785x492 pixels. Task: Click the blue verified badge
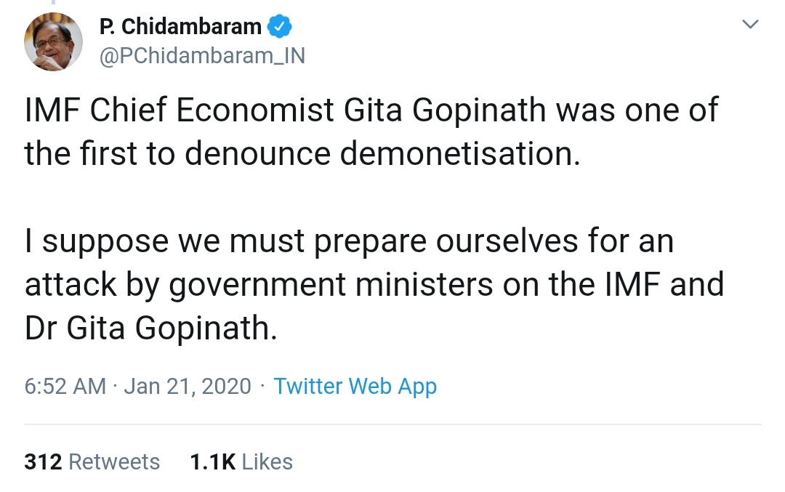[x=280, y=27]
